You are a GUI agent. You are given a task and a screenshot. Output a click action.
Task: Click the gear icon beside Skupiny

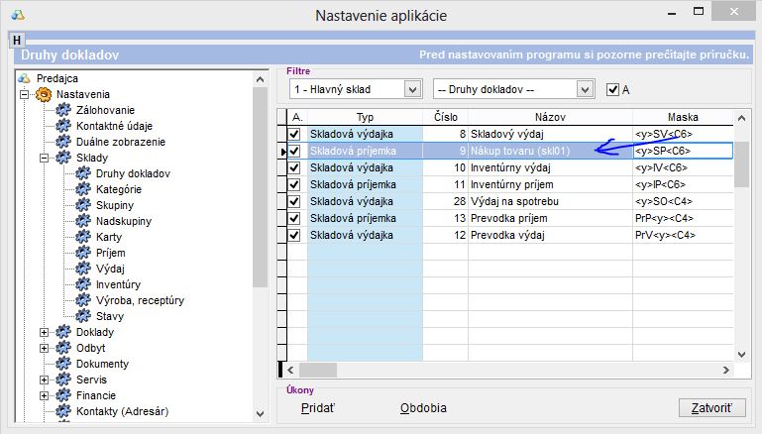(83, 205)
